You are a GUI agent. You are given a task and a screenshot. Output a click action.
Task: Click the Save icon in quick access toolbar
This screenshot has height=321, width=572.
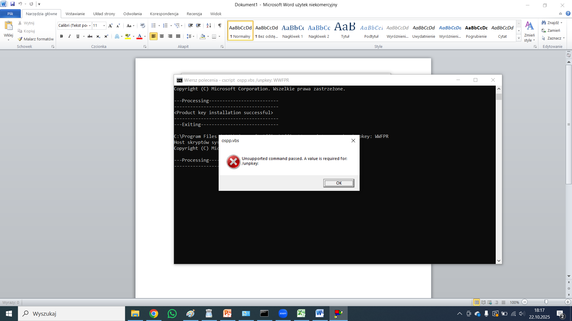pyautogui.click(x=13, y=4)
